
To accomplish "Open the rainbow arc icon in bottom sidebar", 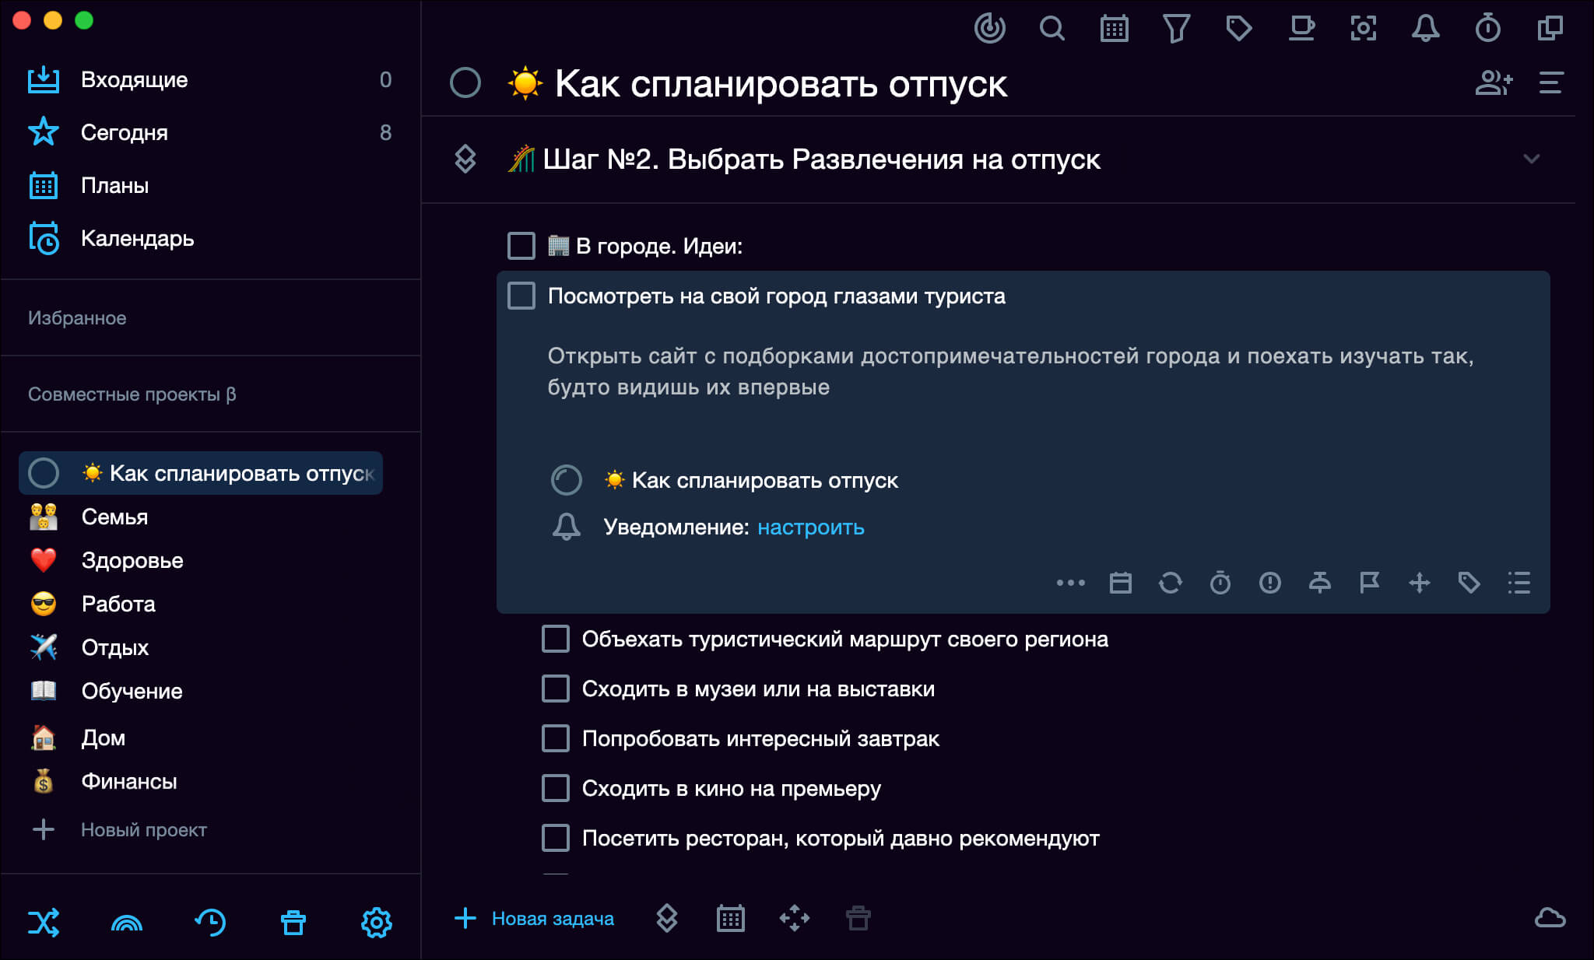I will (x=127, y=923).
